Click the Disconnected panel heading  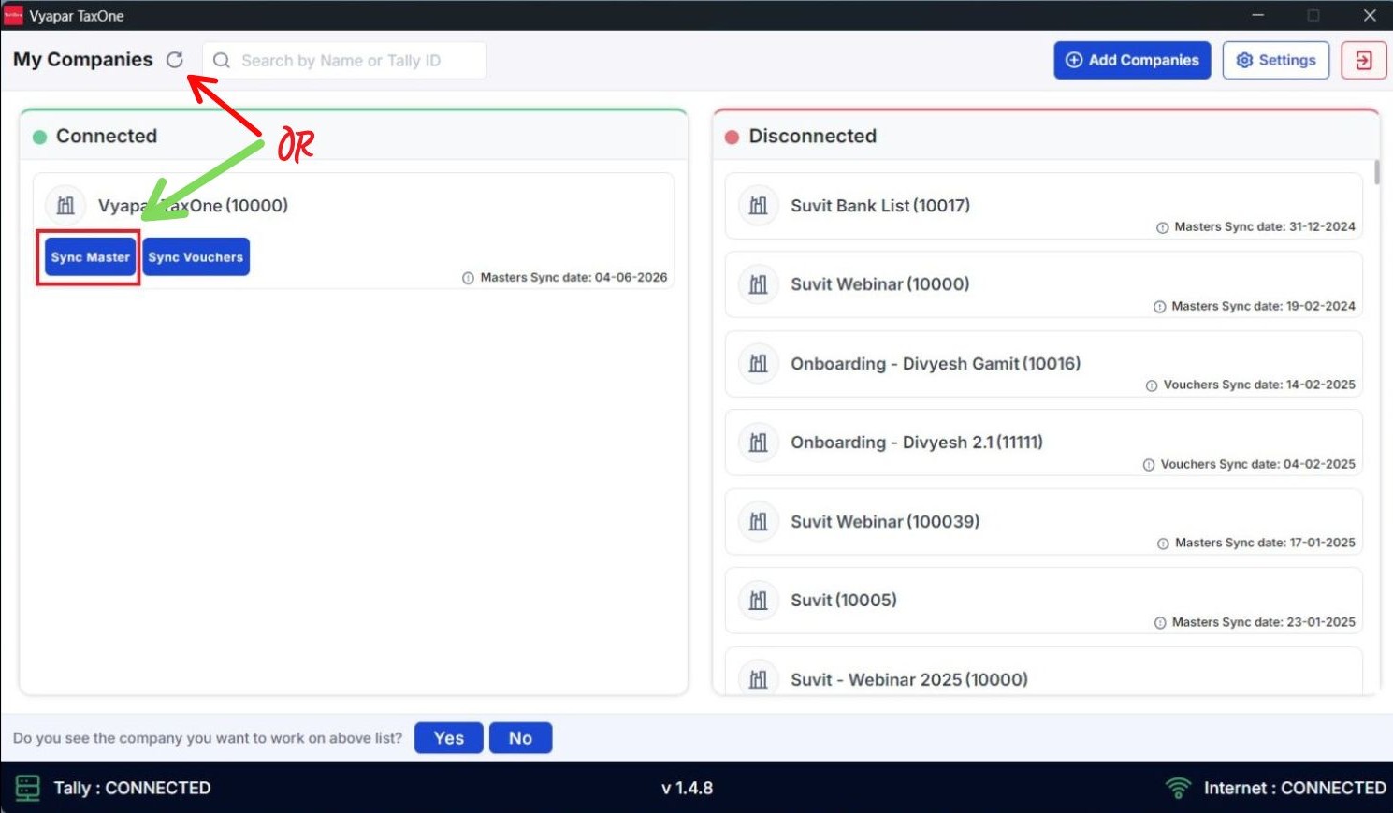tap(813, 136)
